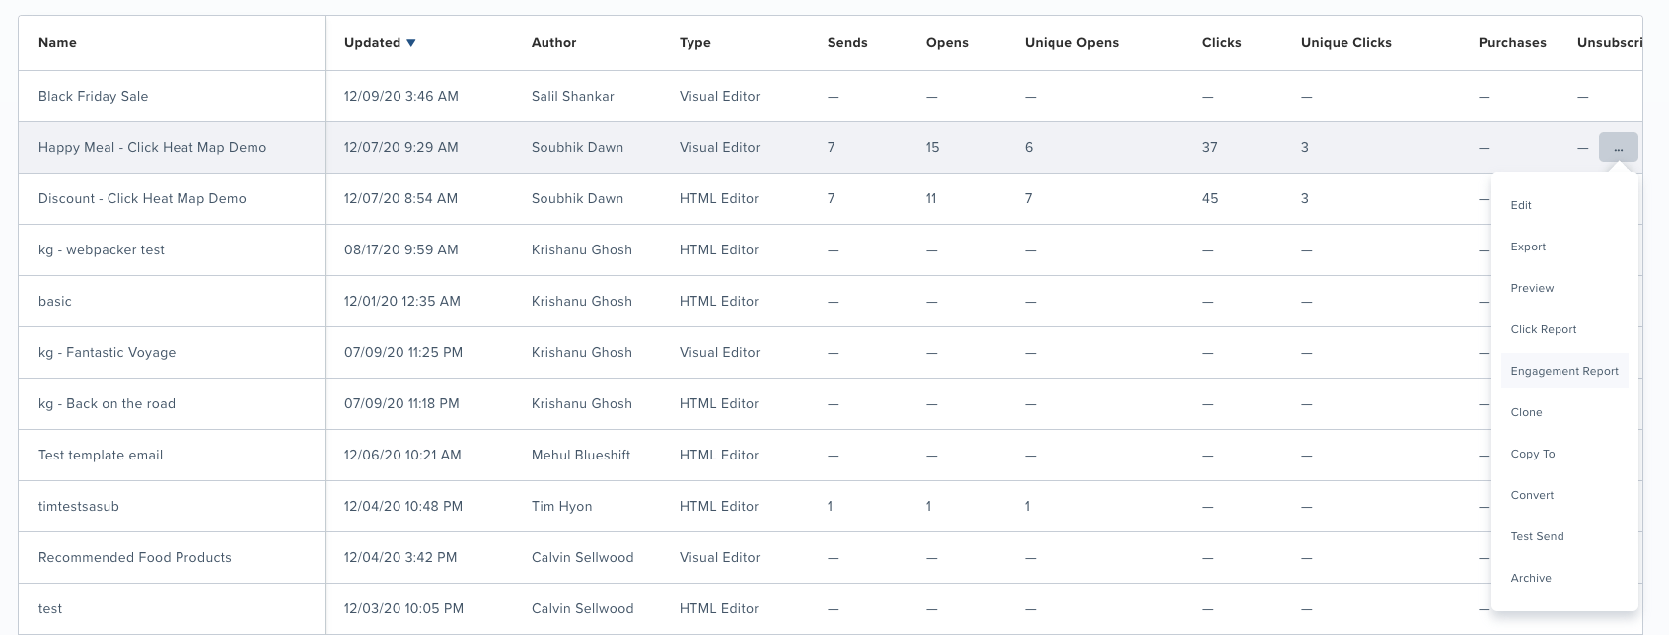Archive the template from the menu
Viewport: 1669px width, 635px height.
pyautogui.click(x=1531, y=578)
